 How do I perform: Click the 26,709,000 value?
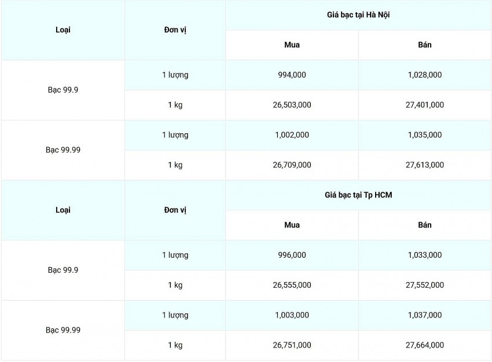[292, 165]
